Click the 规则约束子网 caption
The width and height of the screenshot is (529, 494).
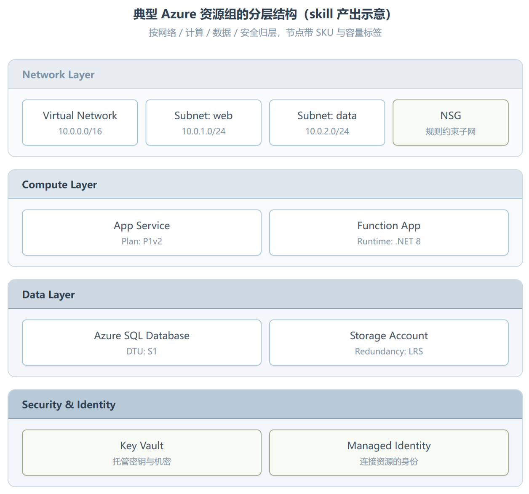click(x=451, y=132)
